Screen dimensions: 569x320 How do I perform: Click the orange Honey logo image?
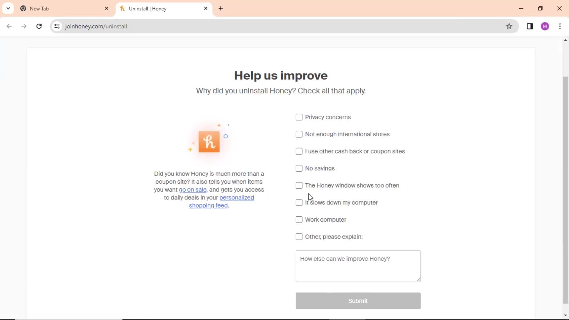click(209, 142)
